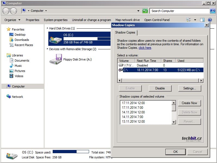Click the Create Now button
This screenshot has height=163, width=217.
[189, 103]
